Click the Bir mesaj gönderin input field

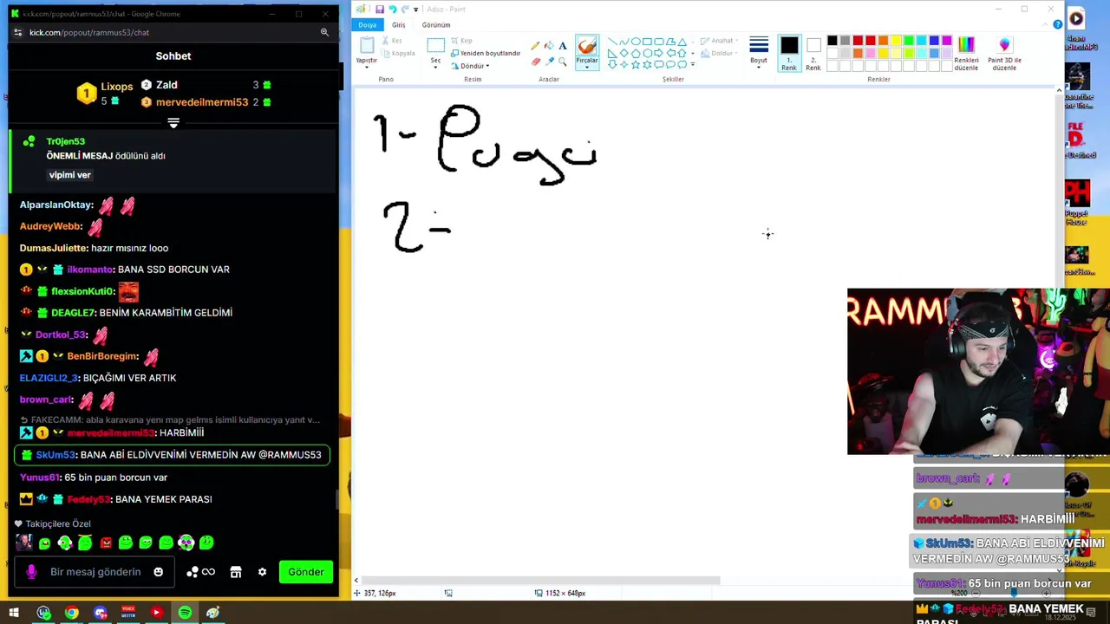[95, 572]
